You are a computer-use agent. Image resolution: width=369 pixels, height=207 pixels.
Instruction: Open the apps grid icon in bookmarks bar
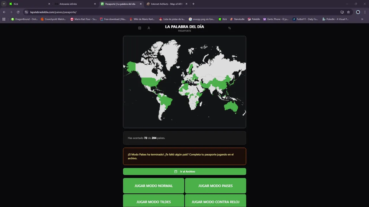point(4,19)
